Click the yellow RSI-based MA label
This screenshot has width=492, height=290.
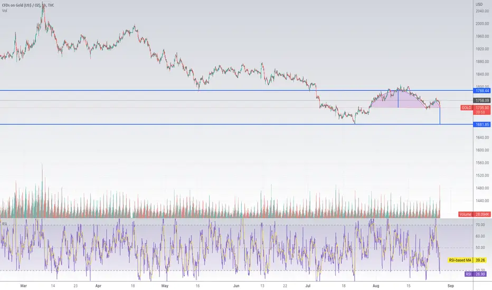(x=460, y=260)
